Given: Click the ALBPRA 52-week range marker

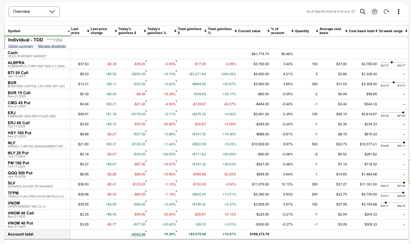Looking at the screenshot, I should click(x=392, y=62).
